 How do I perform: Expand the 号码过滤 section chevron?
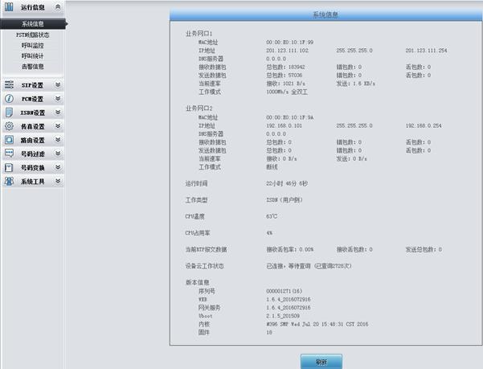pos(58,154)
